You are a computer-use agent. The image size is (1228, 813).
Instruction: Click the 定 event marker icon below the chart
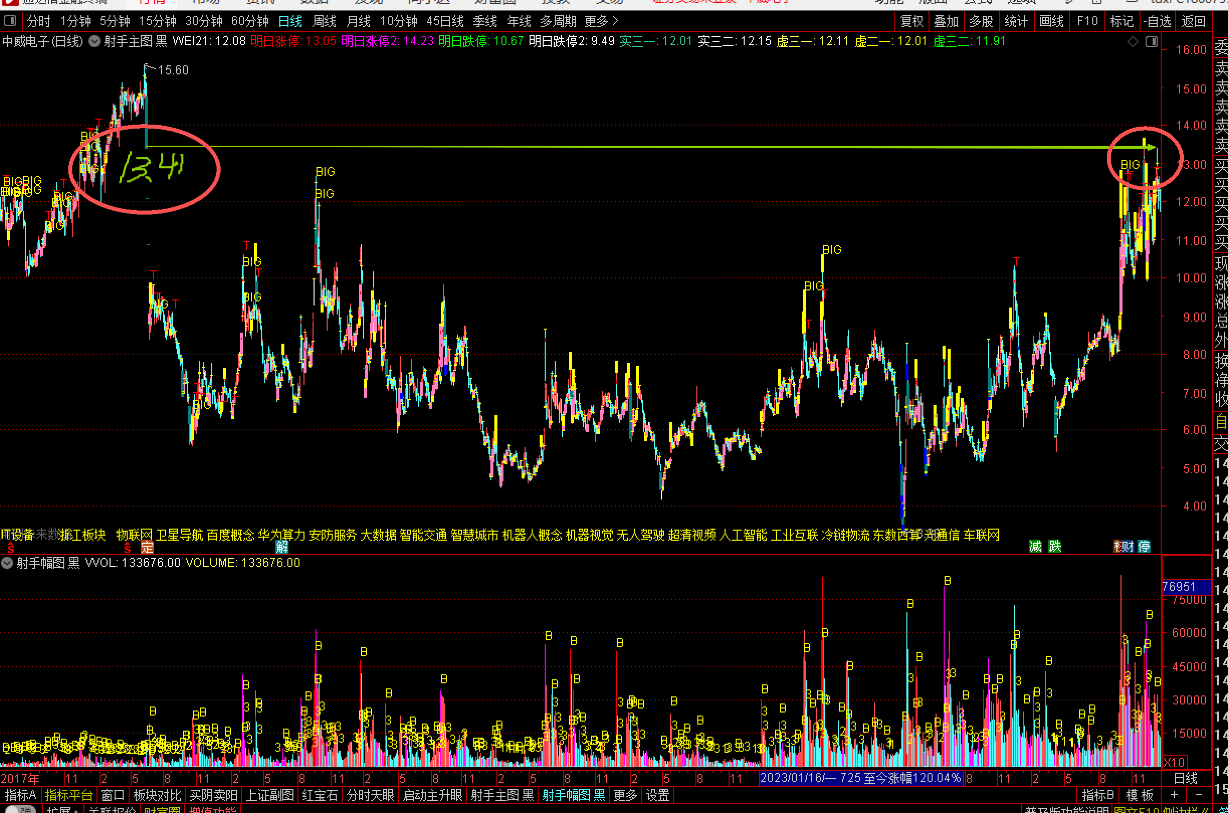[x=147, y=547]
